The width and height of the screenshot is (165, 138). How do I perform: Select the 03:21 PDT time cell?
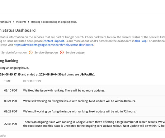click(11, 101)
